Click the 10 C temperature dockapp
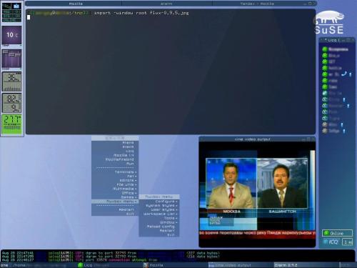The height and width of the screenshot is (268, 357). (x=11, y=35)
